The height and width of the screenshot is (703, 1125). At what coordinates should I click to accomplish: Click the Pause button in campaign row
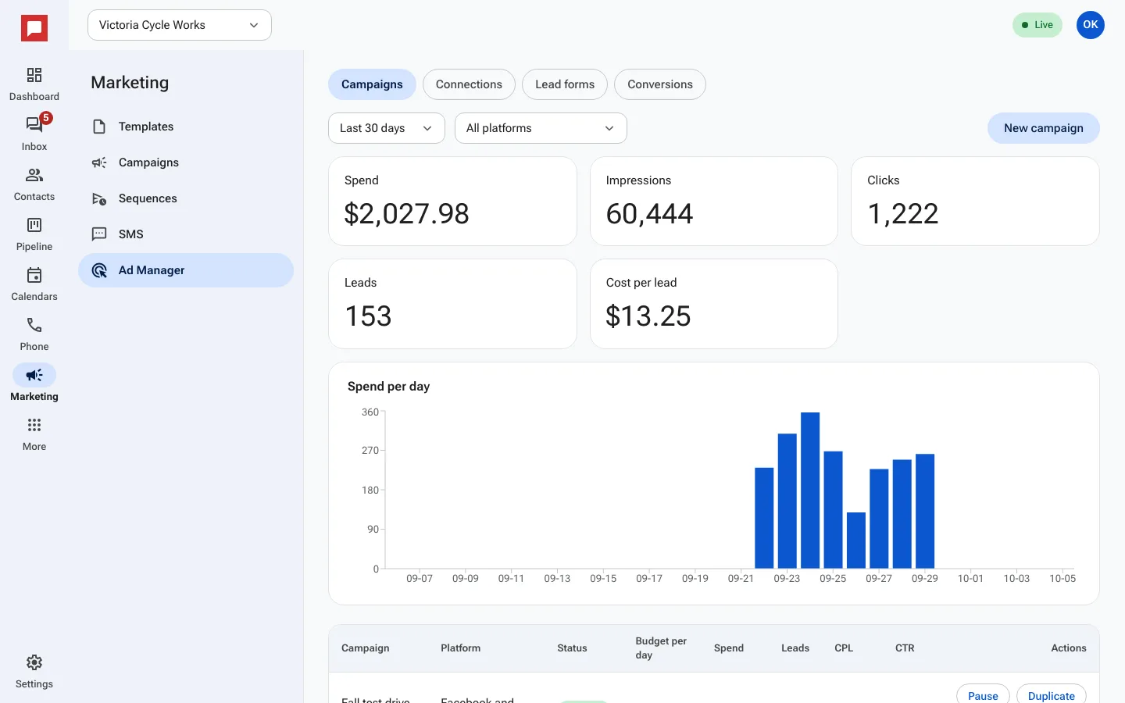[983, 694]
